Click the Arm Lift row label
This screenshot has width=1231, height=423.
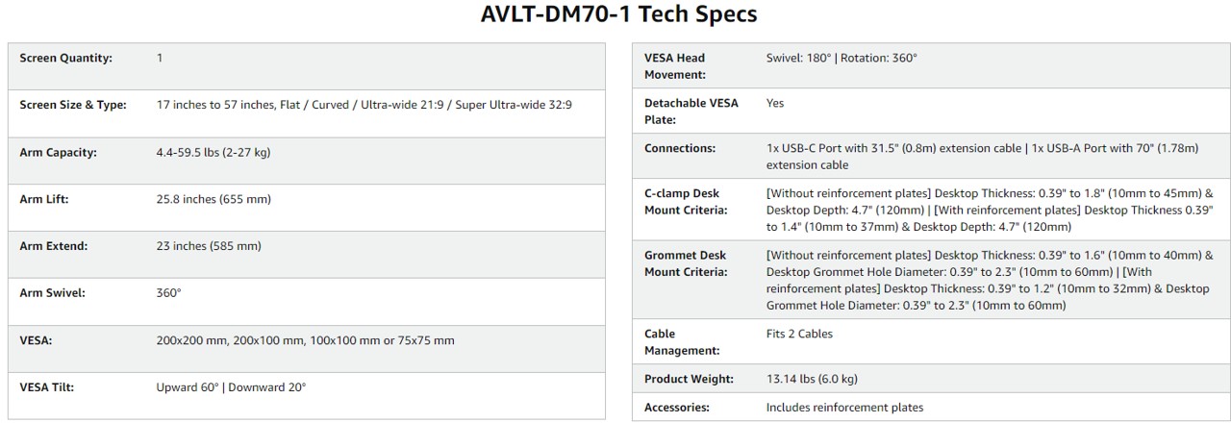[43, 199]
